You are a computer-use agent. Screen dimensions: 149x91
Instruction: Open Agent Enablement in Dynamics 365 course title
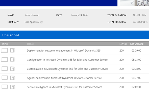tap(64, 78)
